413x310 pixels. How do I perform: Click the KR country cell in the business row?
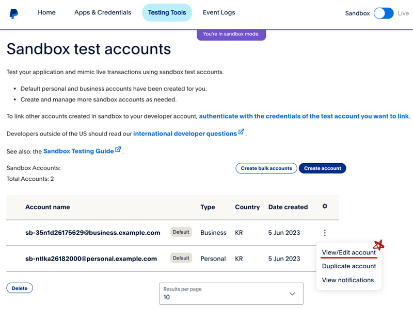click(239, 233)
